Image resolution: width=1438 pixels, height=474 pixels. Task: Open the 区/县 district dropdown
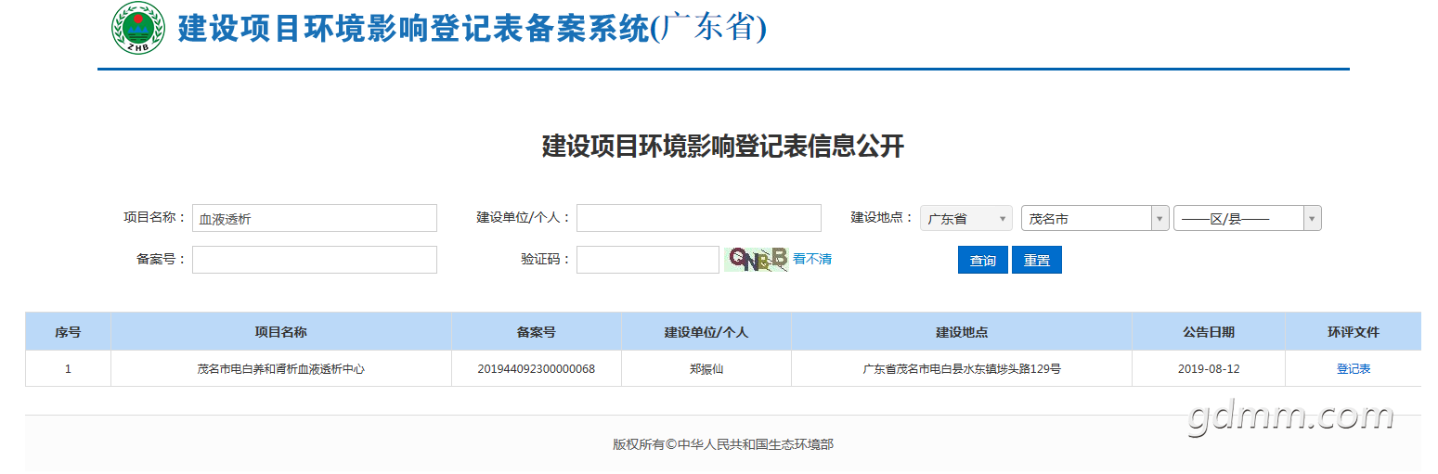click(x=1247, y=218)
